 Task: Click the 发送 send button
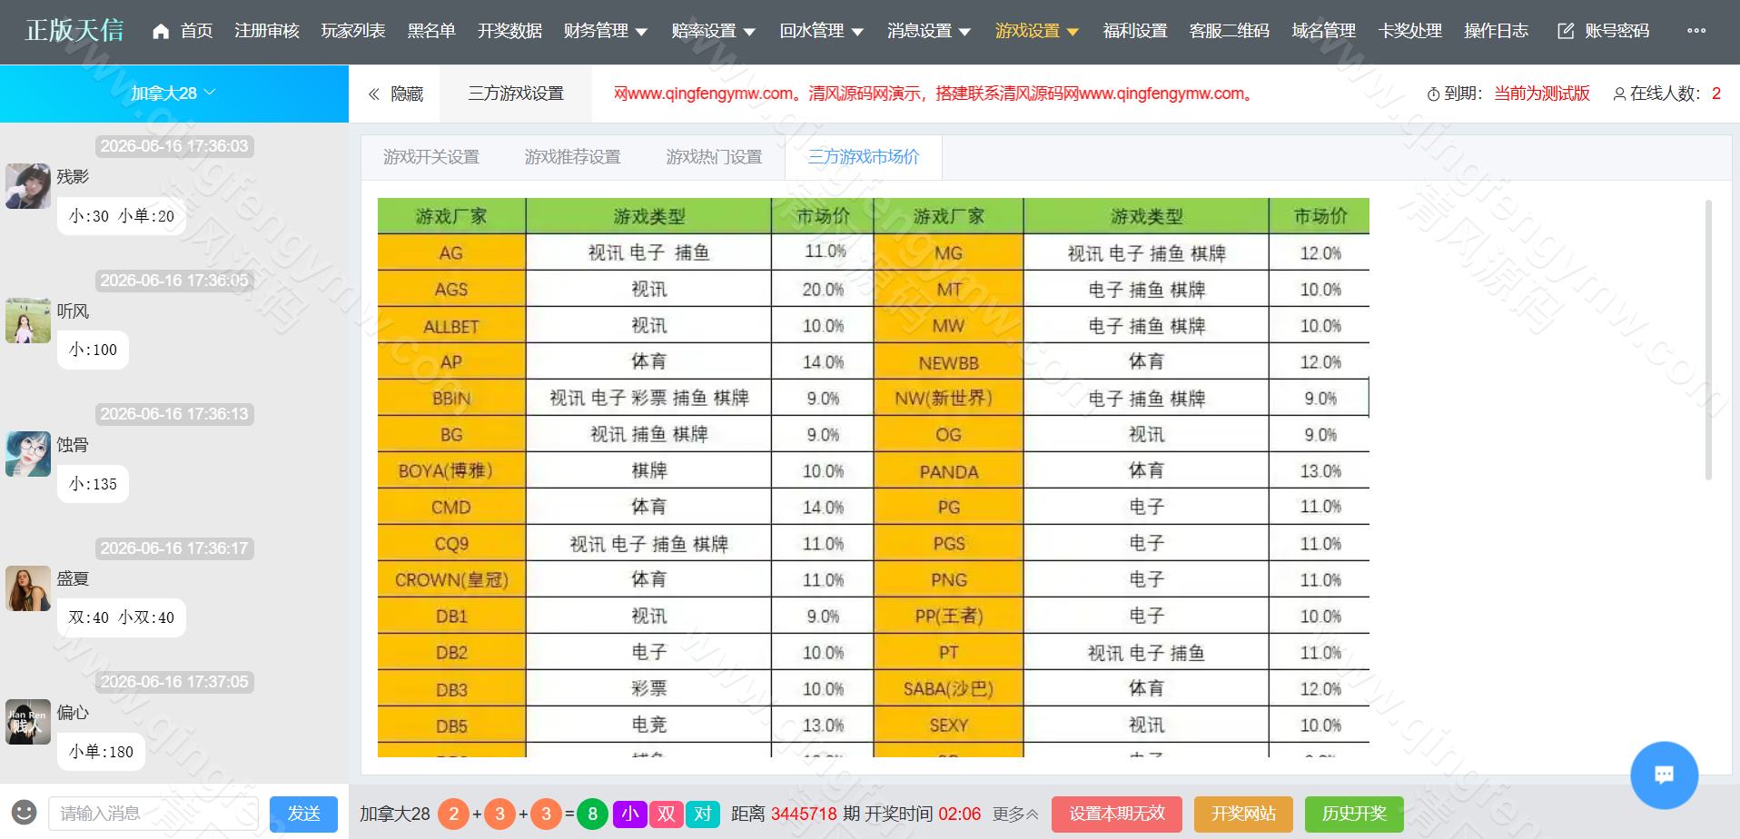(303, 814)
